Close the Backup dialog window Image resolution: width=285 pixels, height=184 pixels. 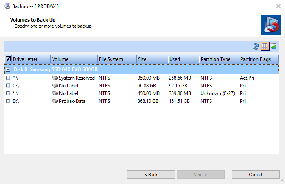tap(278, 6)
